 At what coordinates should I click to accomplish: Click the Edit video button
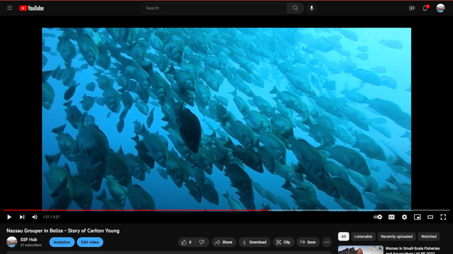(90, 242)
